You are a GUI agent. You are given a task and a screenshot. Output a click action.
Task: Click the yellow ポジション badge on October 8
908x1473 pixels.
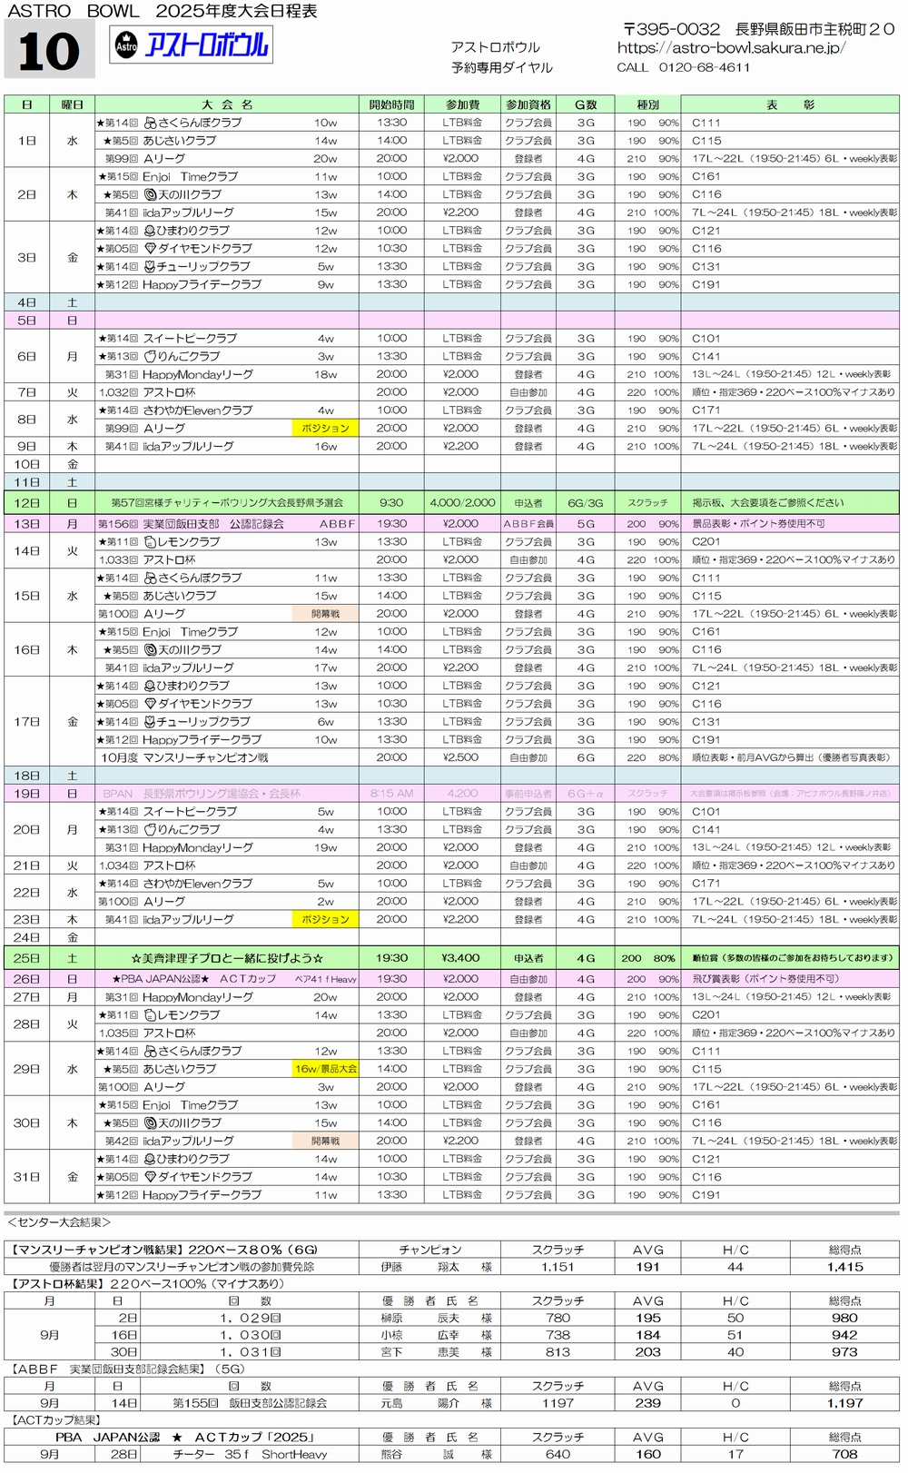click(325, 429)
